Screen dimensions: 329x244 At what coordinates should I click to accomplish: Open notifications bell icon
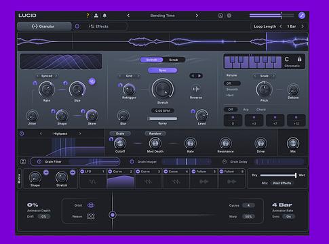[104, 16]
